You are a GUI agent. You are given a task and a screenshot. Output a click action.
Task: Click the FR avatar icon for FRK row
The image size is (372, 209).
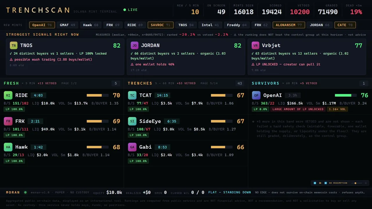8,121
